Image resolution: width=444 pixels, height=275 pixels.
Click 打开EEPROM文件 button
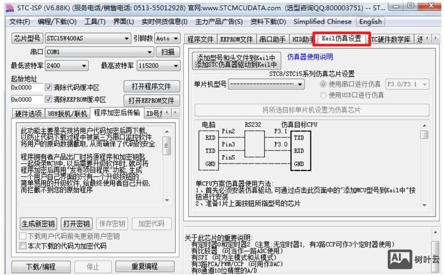point(151,101)
